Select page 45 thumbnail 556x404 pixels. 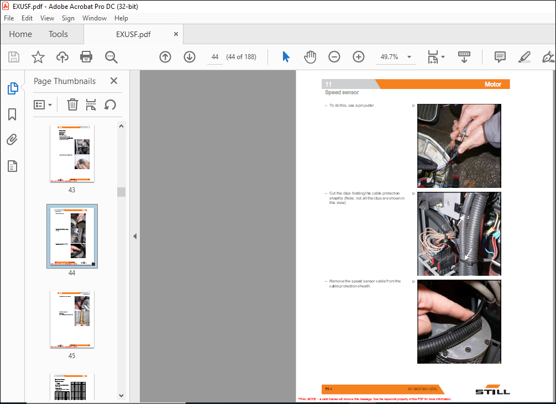coord(72,319)
